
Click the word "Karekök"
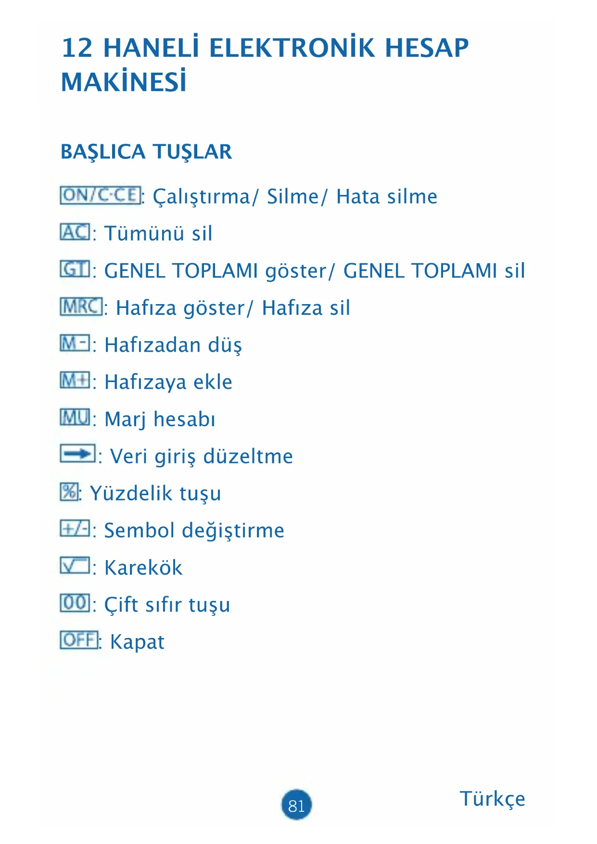click(x=143, y=568)
